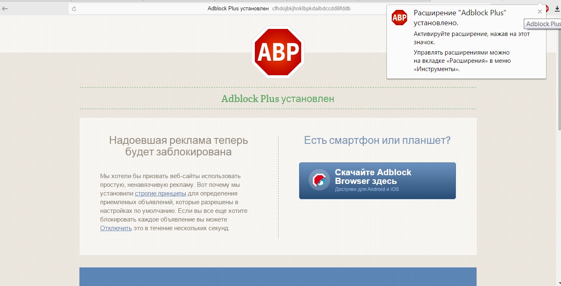Click the Надоевшая реклама теперь будет заблокирована heading
This screenshot has width=561, height=286.
[178, 146]
